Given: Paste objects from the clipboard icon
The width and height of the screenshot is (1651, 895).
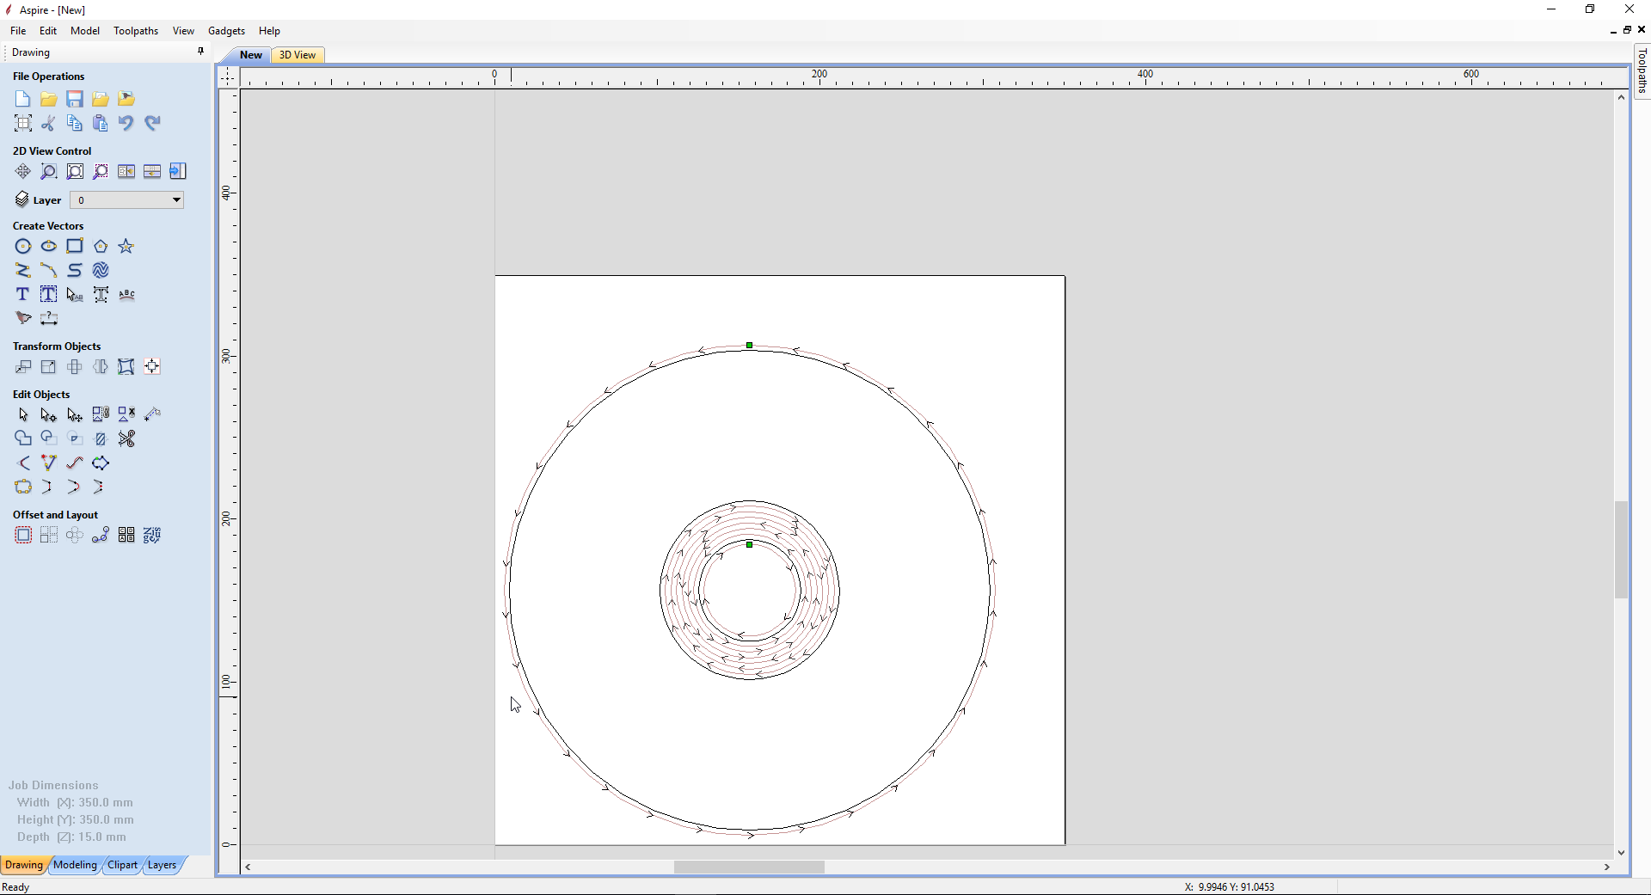Looking at the screenshot, I should coord(101,123).
